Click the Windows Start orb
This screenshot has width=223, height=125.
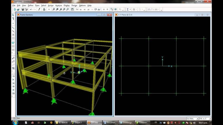[15, 122]
